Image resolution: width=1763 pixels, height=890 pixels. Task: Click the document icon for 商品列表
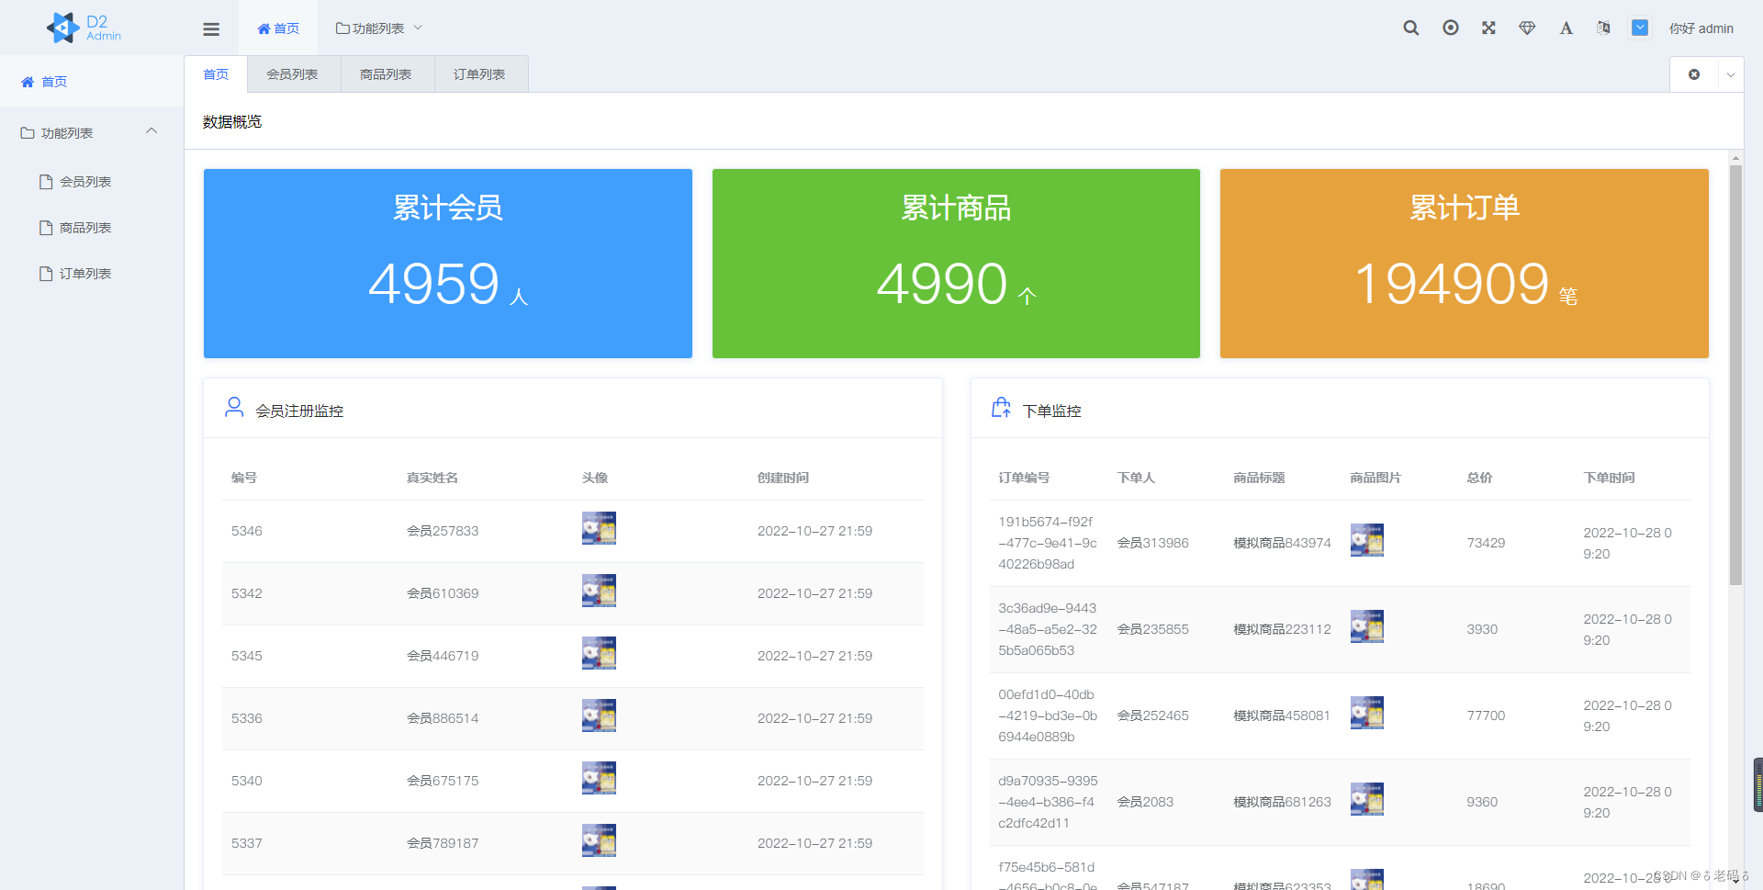(46, 228)
